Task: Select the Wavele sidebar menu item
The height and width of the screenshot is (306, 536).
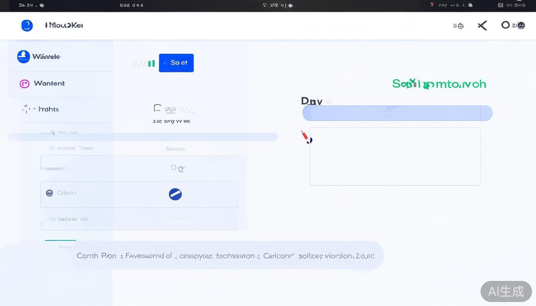Action: coord(46,57)
